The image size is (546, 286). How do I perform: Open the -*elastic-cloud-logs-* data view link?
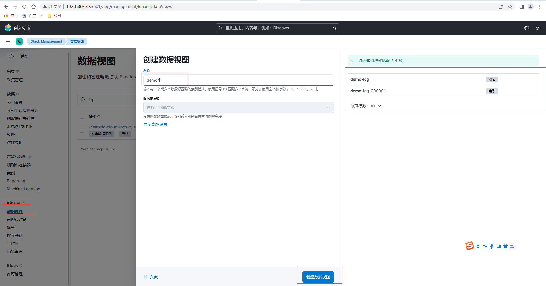(113, 127)
